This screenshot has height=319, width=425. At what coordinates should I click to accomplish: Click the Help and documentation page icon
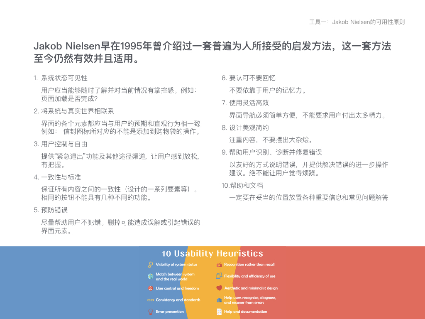click(219, 312)
